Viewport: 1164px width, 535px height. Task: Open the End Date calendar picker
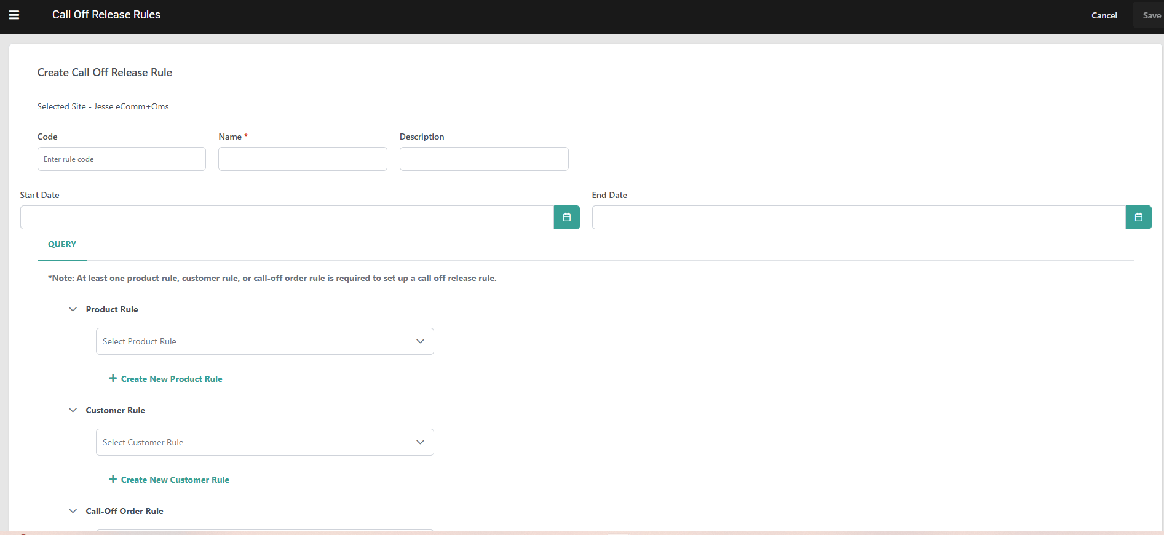(x=1138, y=217)
